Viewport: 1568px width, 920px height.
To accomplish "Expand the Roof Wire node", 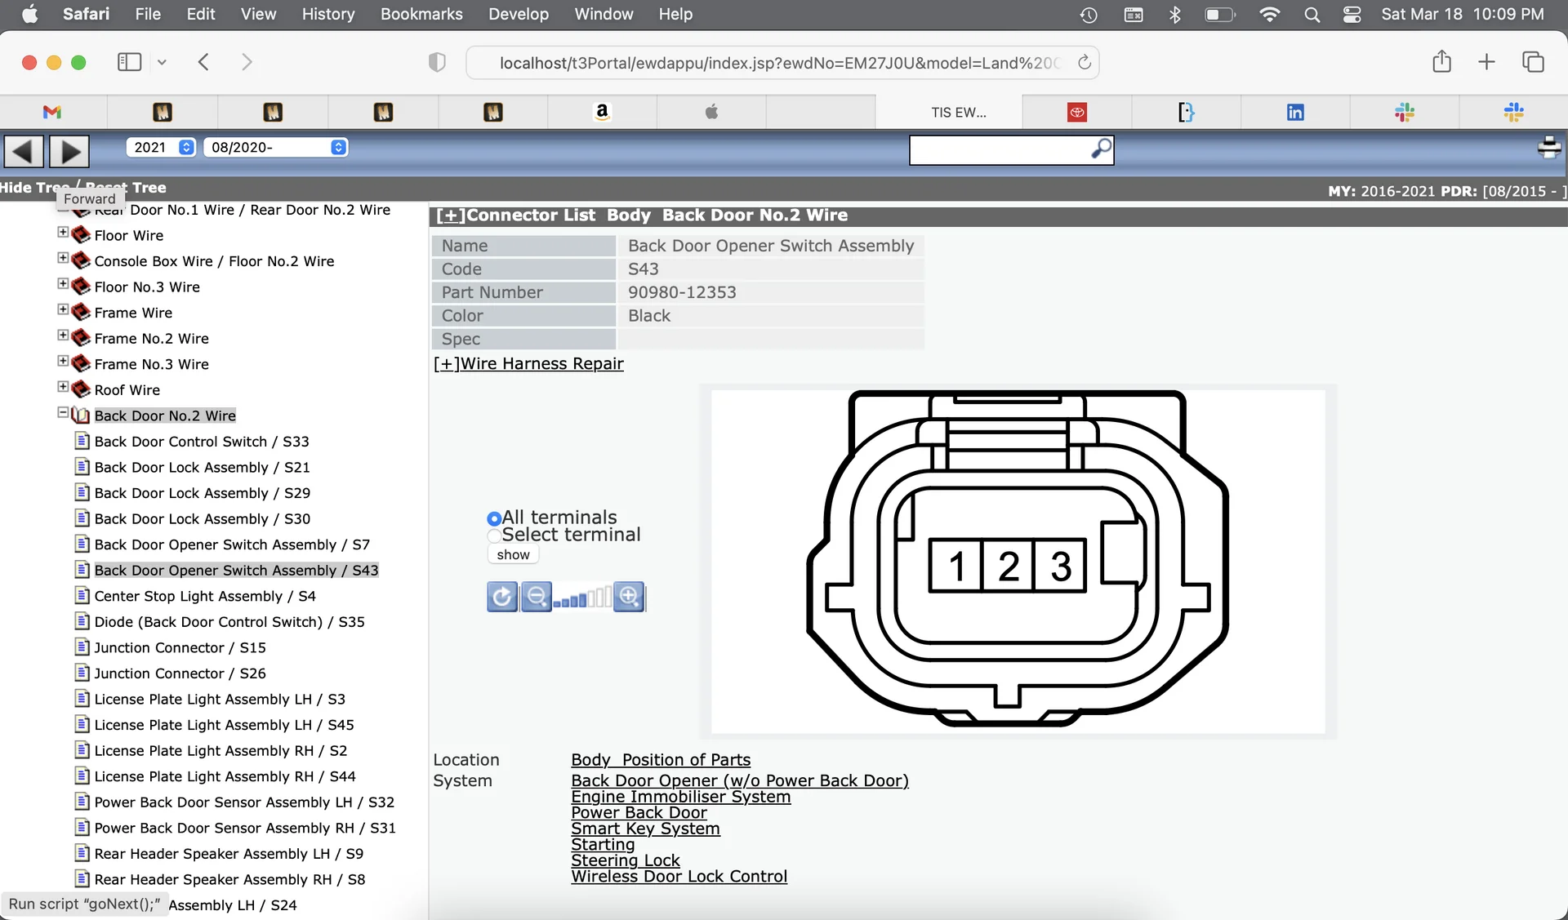I will (x=63, y=387).
